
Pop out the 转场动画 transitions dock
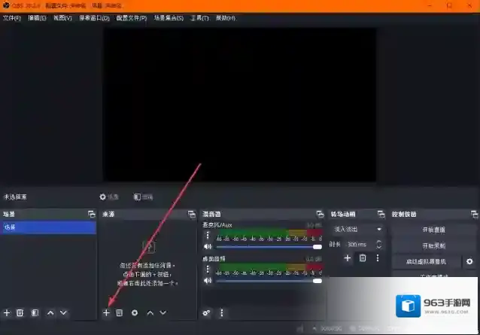point(381,214)
